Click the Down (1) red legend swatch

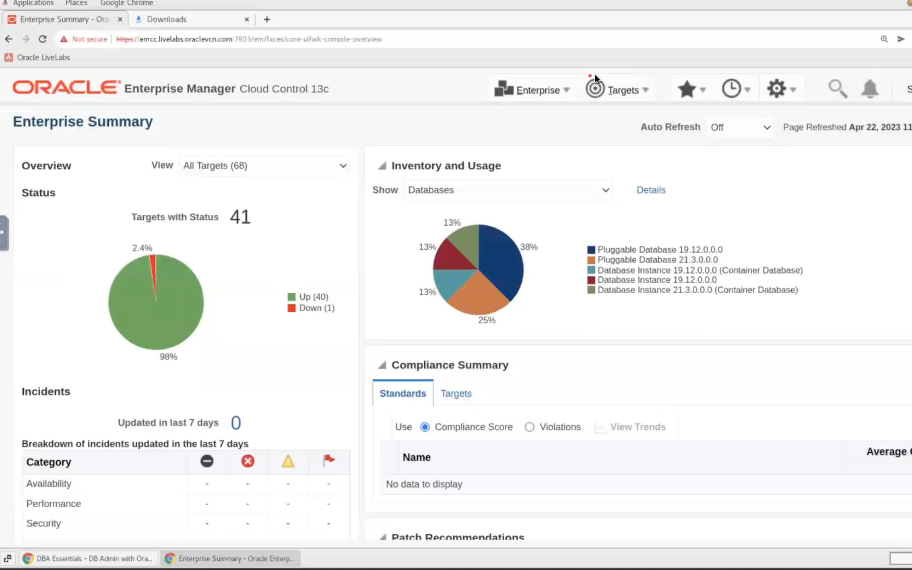(291, 308)
